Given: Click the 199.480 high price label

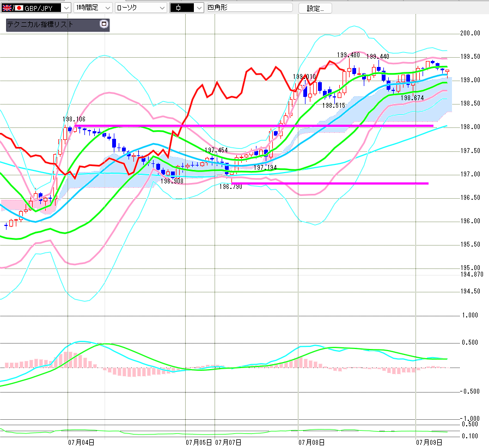Looking at the screenshot, I should [x=349, y=55].
